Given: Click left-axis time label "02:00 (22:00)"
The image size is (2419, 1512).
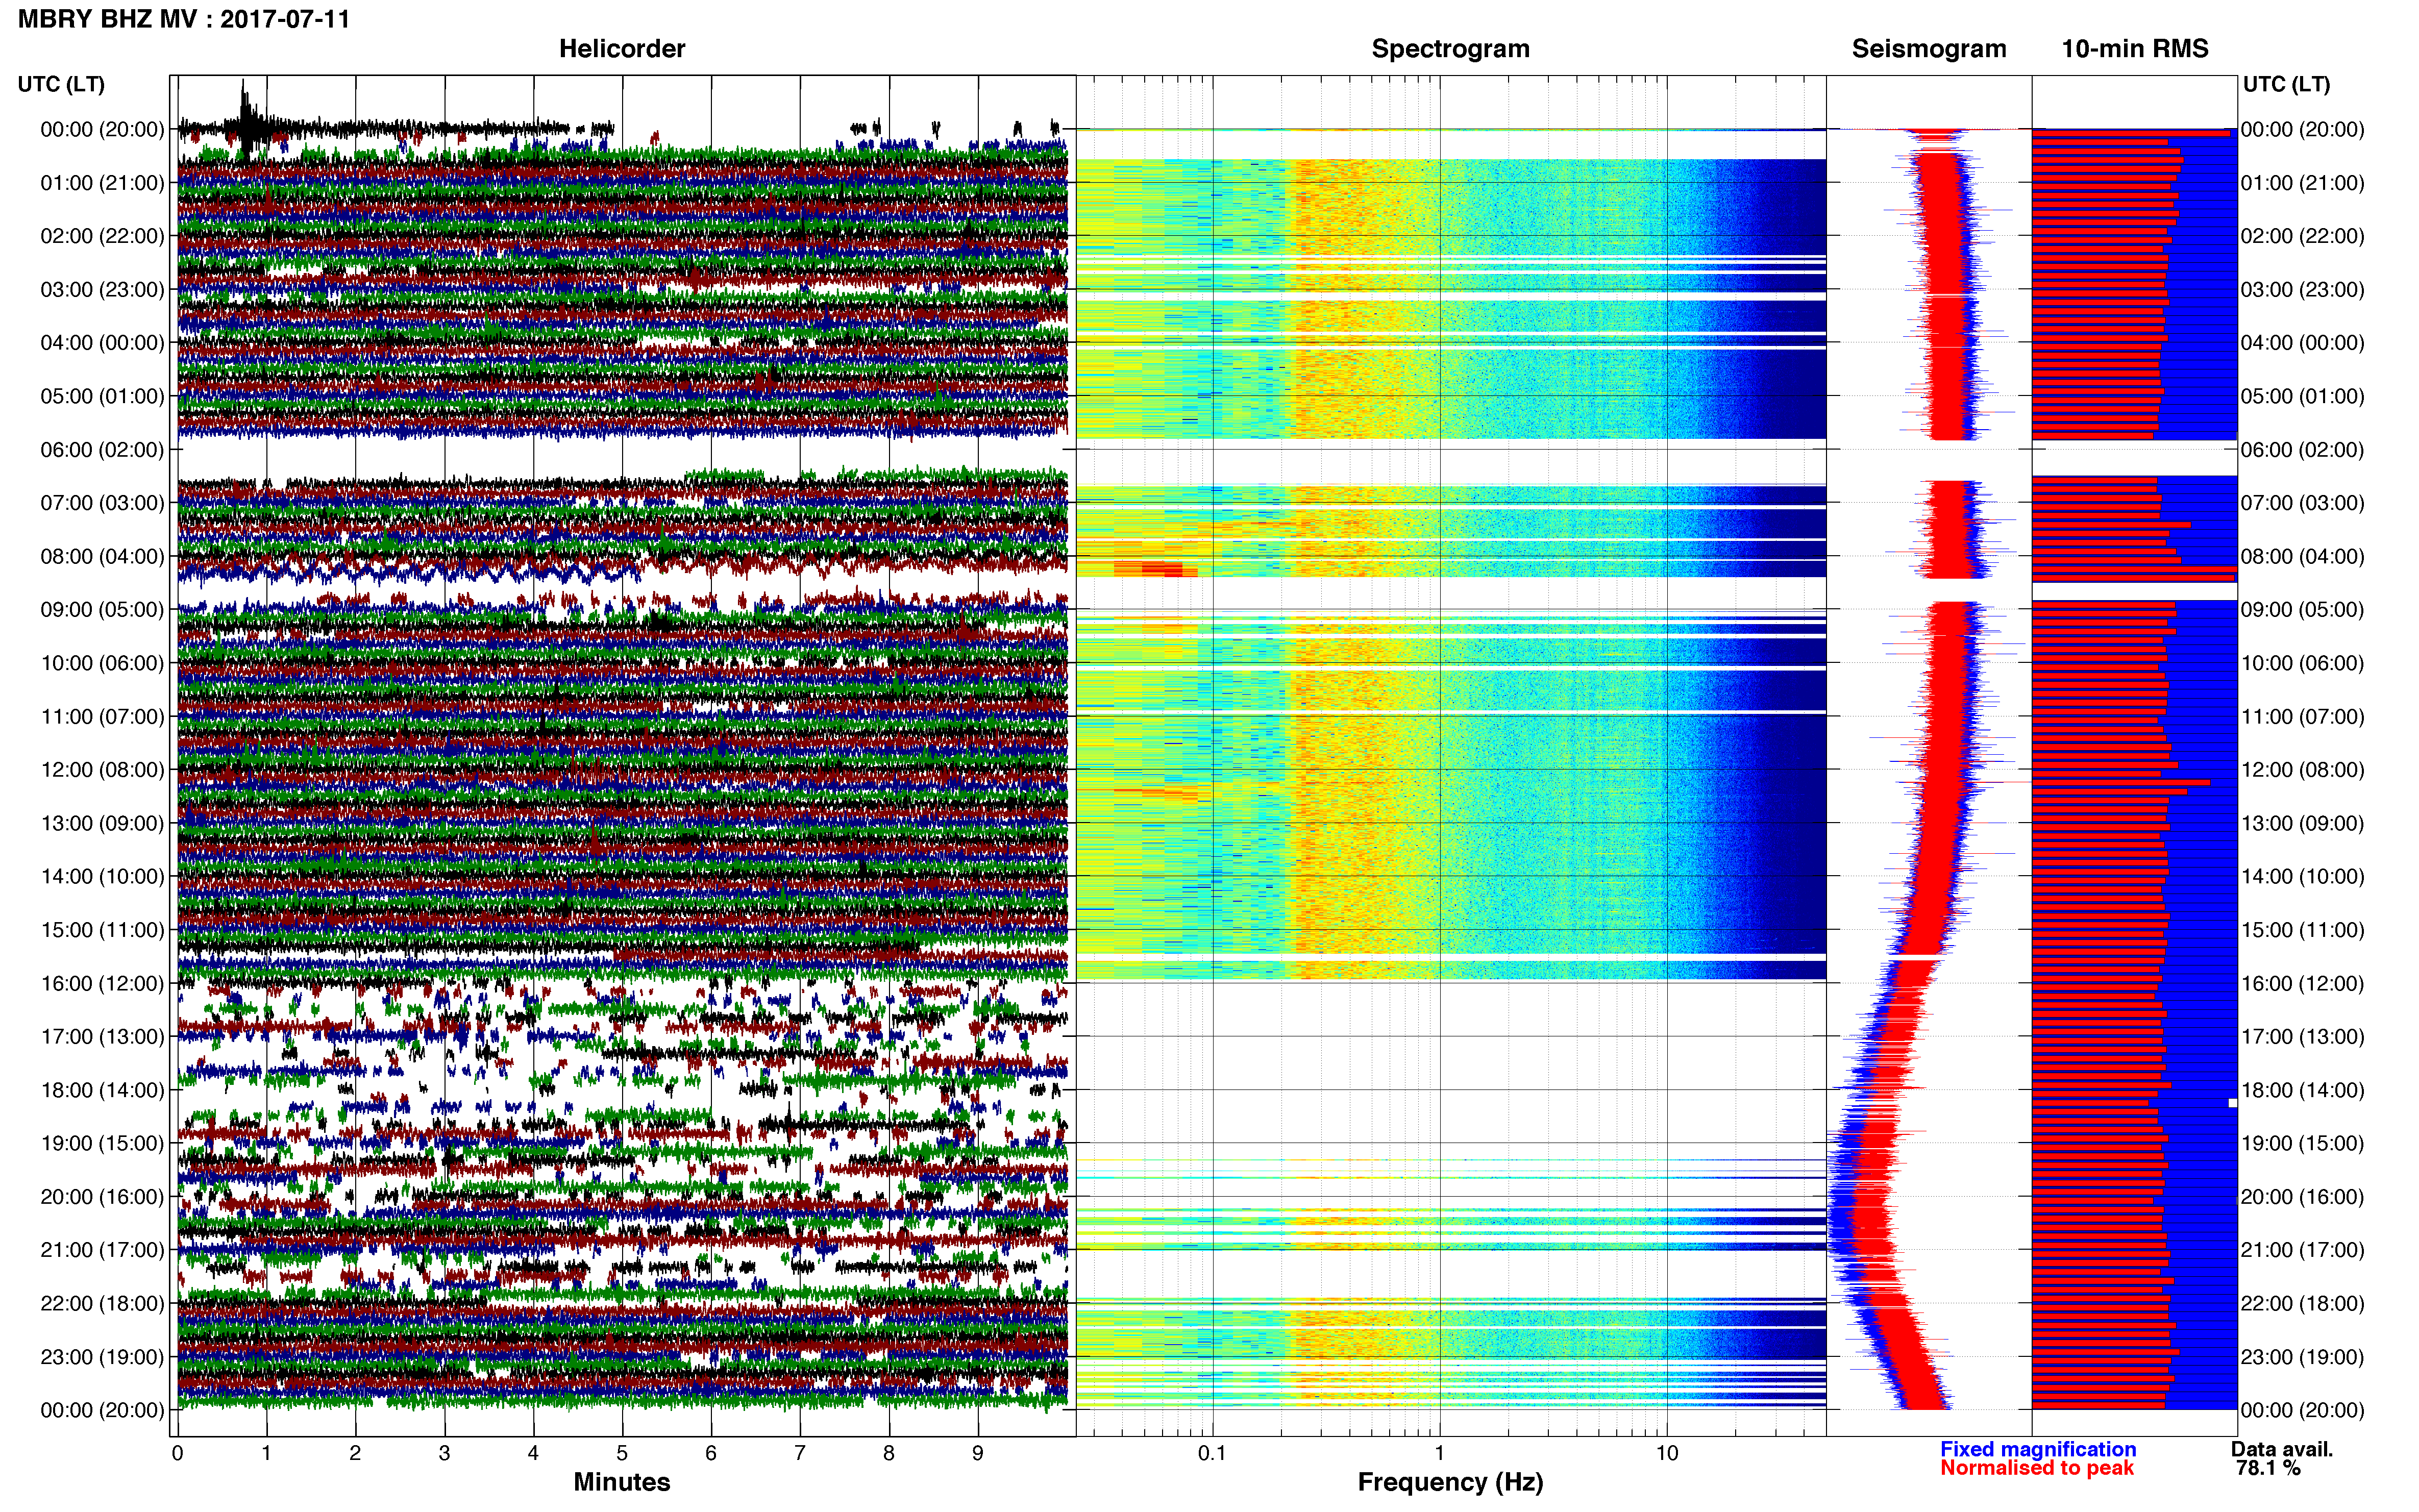Looking at the screenshot, I should pyautogui.click(x=102, y=236).
